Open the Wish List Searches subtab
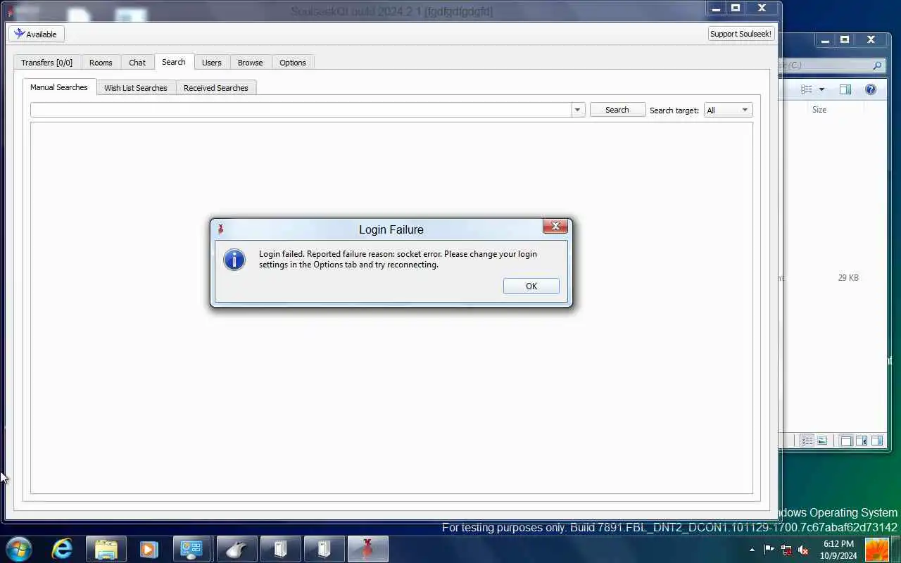The height and width of the screenshot is (563, 901). coord(136,88)
